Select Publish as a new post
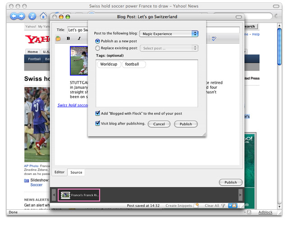289x225 pixels. point(97,40)
